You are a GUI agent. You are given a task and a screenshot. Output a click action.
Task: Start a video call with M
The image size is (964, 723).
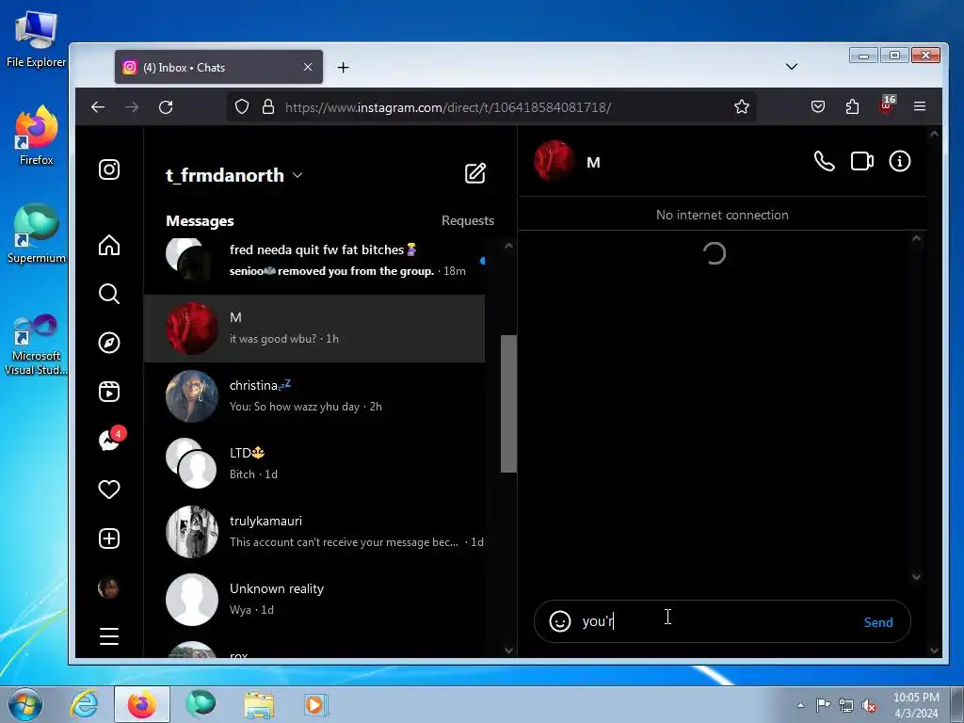point(862,161)
